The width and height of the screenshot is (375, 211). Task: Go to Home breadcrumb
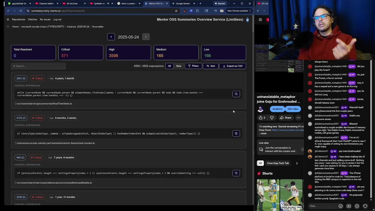(15, 27)
